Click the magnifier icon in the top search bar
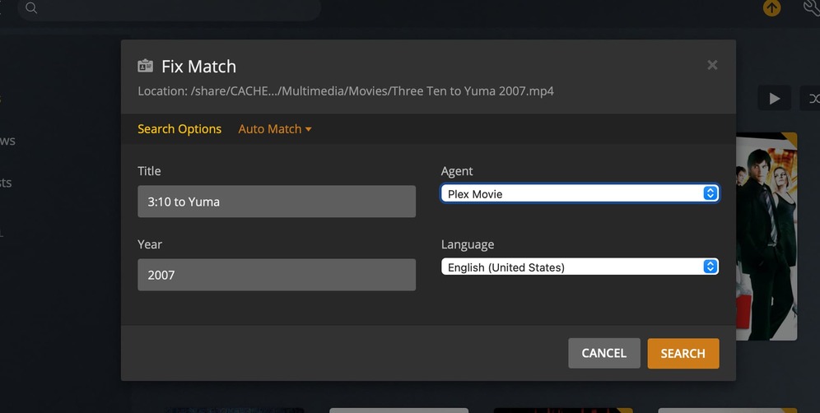The width and height of the screenshot is (820, 413). point(31,8)
